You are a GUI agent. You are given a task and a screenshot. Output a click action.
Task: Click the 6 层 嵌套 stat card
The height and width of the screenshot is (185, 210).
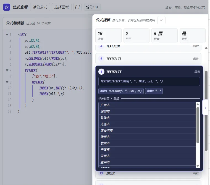point(164,36)
